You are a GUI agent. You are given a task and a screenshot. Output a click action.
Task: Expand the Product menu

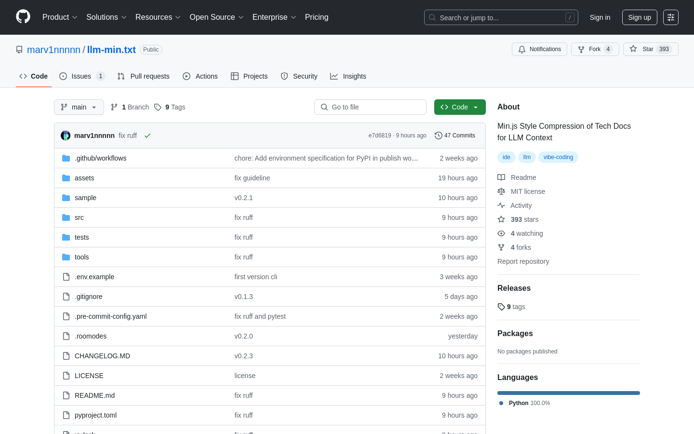coord(60,17)
